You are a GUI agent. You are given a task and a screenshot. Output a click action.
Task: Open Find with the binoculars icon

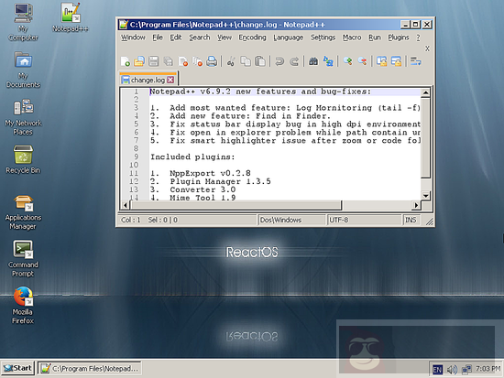pos(313,61)
